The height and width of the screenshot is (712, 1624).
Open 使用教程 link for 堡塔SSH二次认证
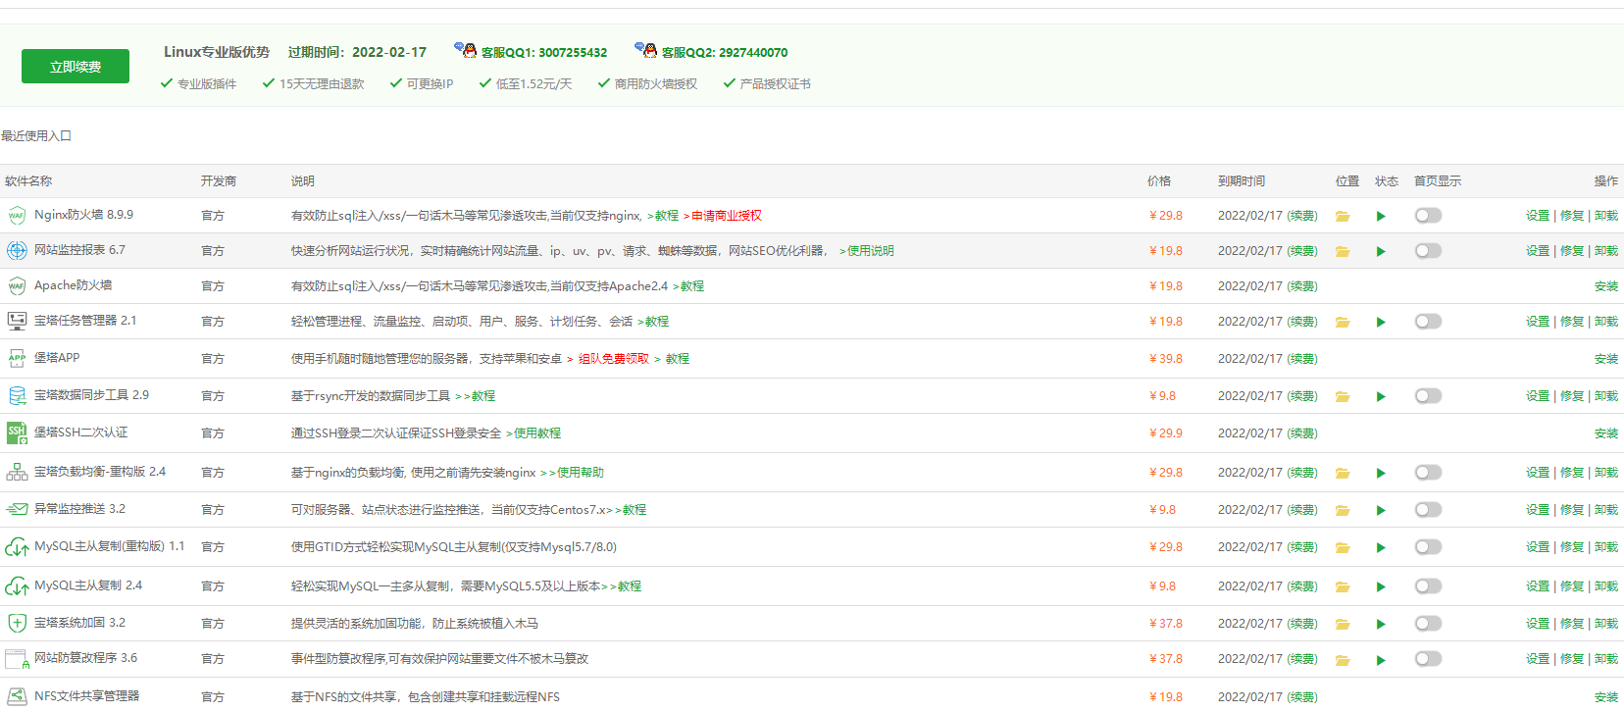point(537,433)
